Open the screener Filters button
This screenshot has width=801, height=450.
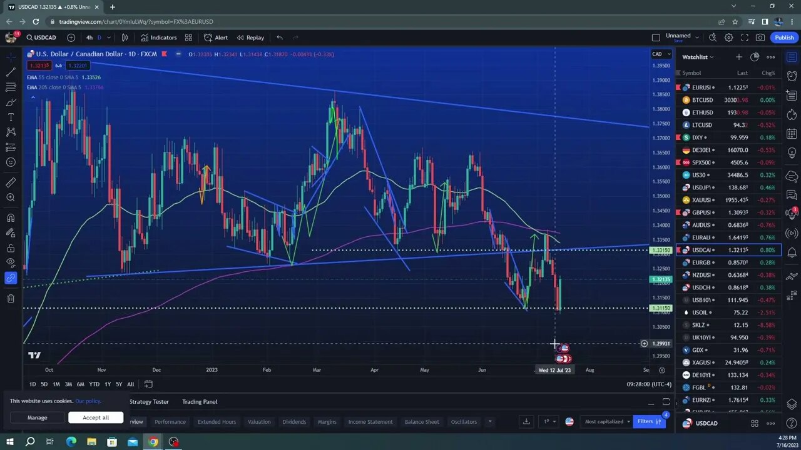pyautogui.click(x=650, y=422)
